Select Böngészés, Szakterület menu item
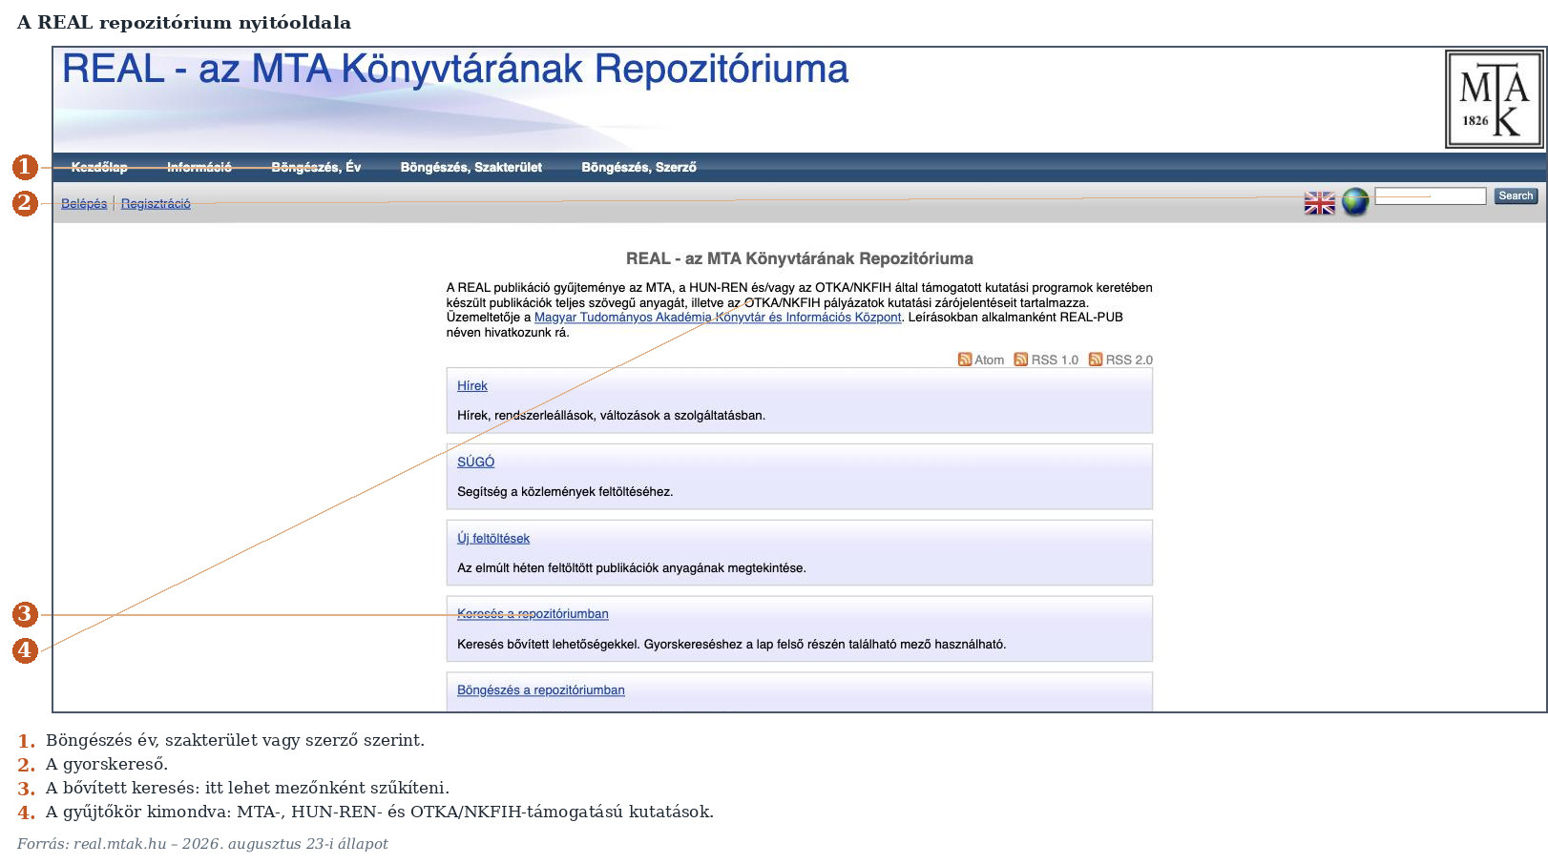The height and width of the screenshot is (864, 1548). click(471, 167)
